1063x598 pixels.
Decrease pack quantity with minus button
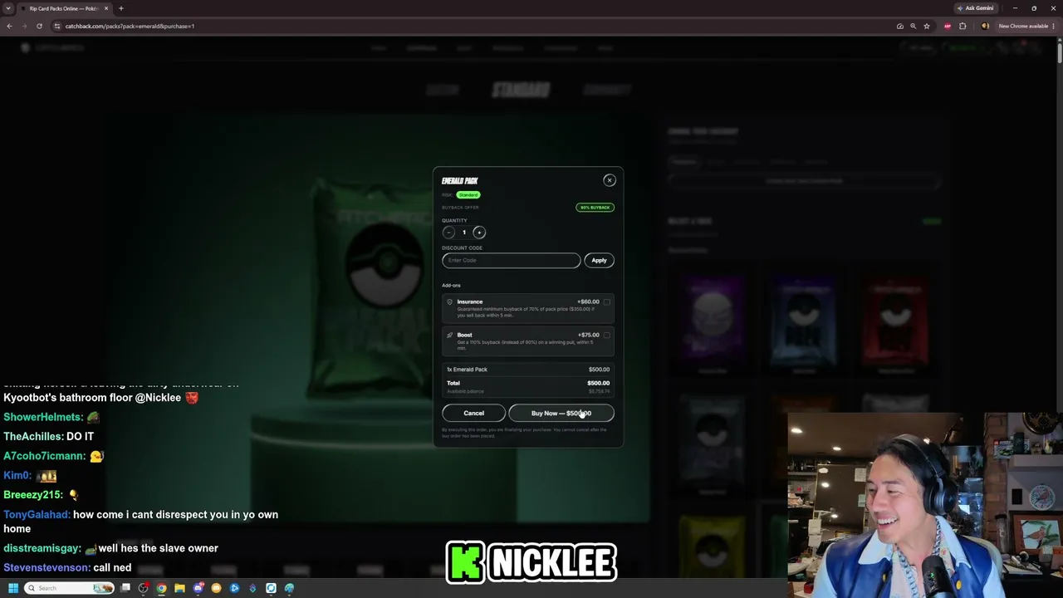[448, 233]
